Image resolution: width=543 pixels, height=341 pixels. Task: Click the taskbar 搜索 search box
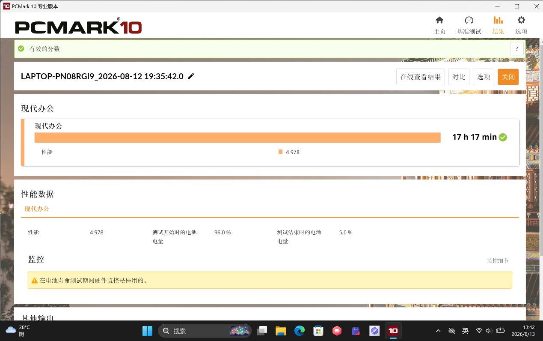tap(205, 331)
